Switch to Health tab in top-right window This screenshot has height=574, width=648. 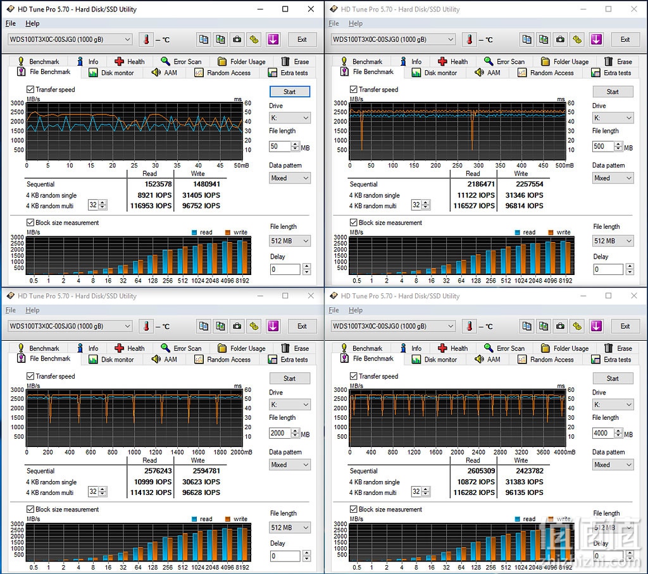pyautogui.click(x=453, y=61)
